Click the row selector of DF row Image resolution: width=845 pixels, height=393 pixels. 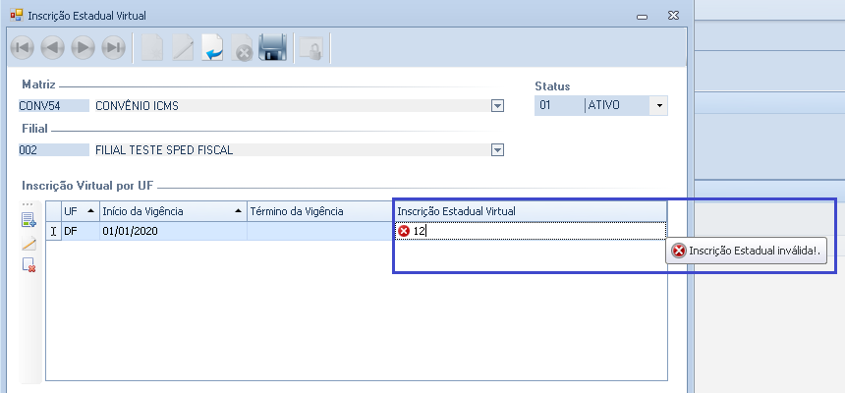tap(53, 231)
